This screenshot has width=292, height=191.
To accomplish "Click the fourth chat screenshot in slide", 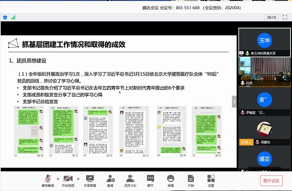I will (134, 132).
